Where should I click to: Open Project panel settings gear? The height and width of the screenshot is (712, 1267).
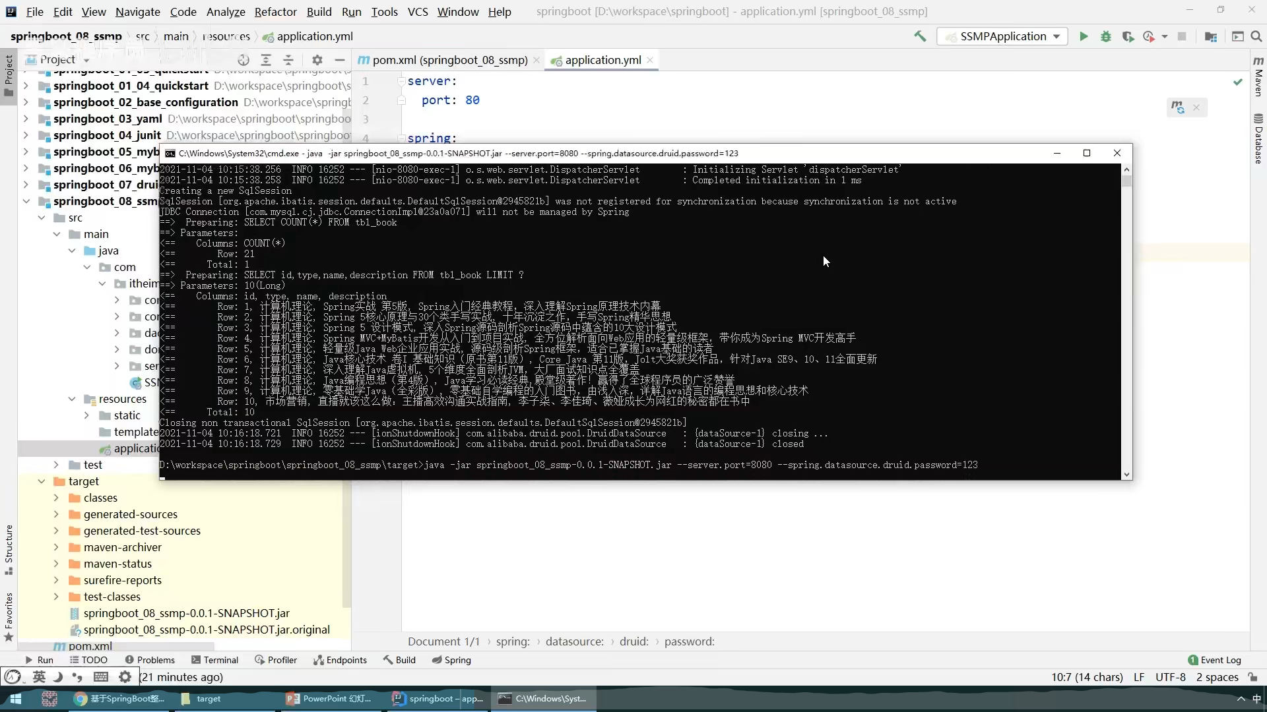click(317, 60)
